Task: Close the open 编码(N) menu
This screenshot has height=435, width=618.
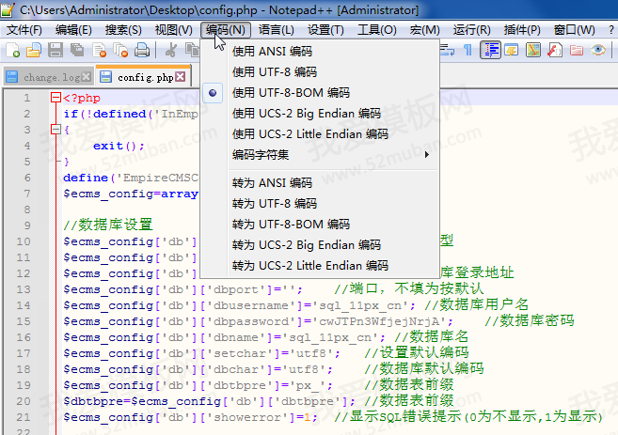Action: tap(226, 30)
